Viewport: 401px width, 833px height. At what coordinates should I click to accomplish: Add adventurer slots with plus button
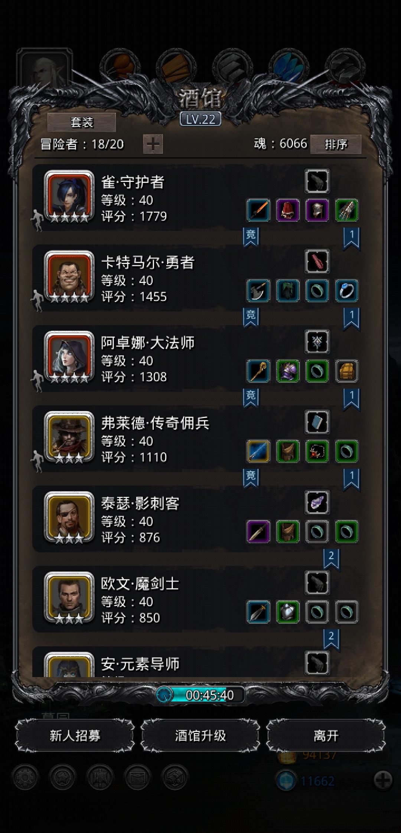(153, 144)
